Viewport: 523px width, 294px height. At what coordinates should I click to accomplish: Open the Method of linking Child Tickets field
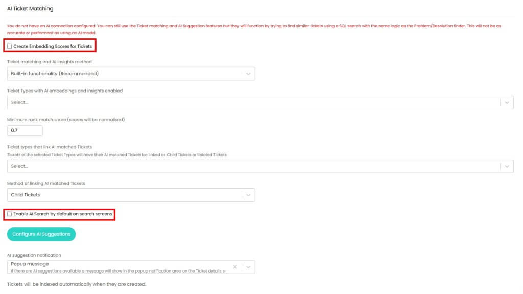pyautogui.click(x=123, y=195)
